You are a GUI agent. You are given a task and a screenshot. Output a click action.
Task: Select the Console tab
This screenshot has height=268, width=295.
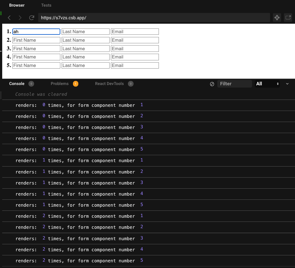tap(17, 84)
